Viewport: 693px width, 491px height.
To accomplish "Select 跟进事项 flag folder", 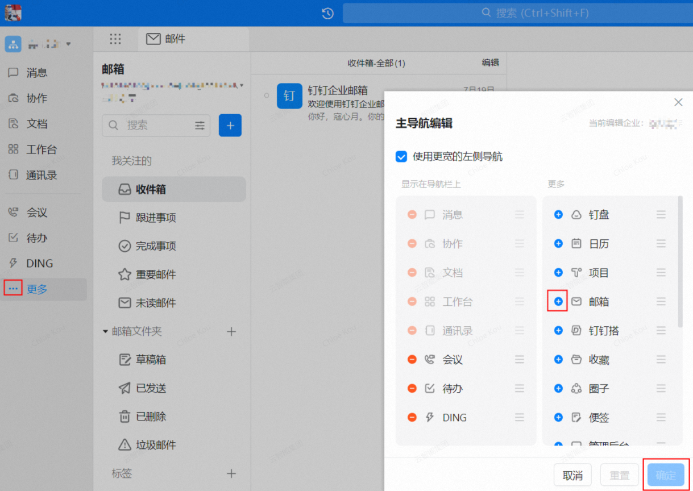I will click(174, 218).
